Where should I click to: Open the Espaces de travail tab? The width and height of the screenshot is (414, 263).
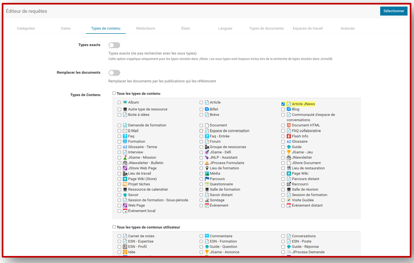coord(308,28)
